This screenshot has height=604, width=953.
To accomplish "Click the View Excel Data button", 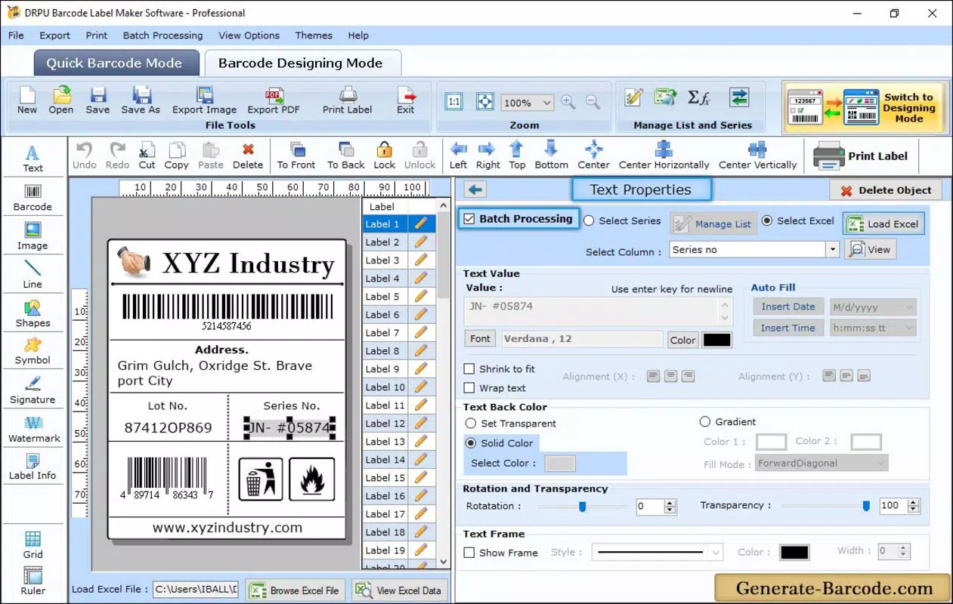I will [x=399, y=590].
